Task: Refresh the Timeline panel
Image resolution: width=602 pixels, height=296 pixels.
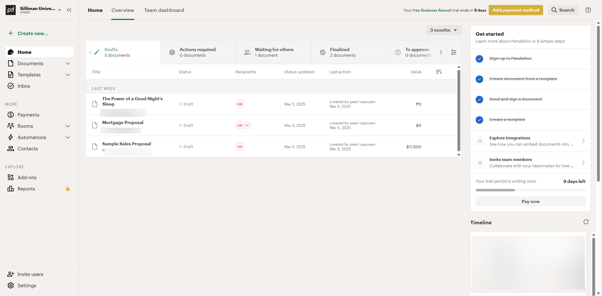Action: [586, 222]
